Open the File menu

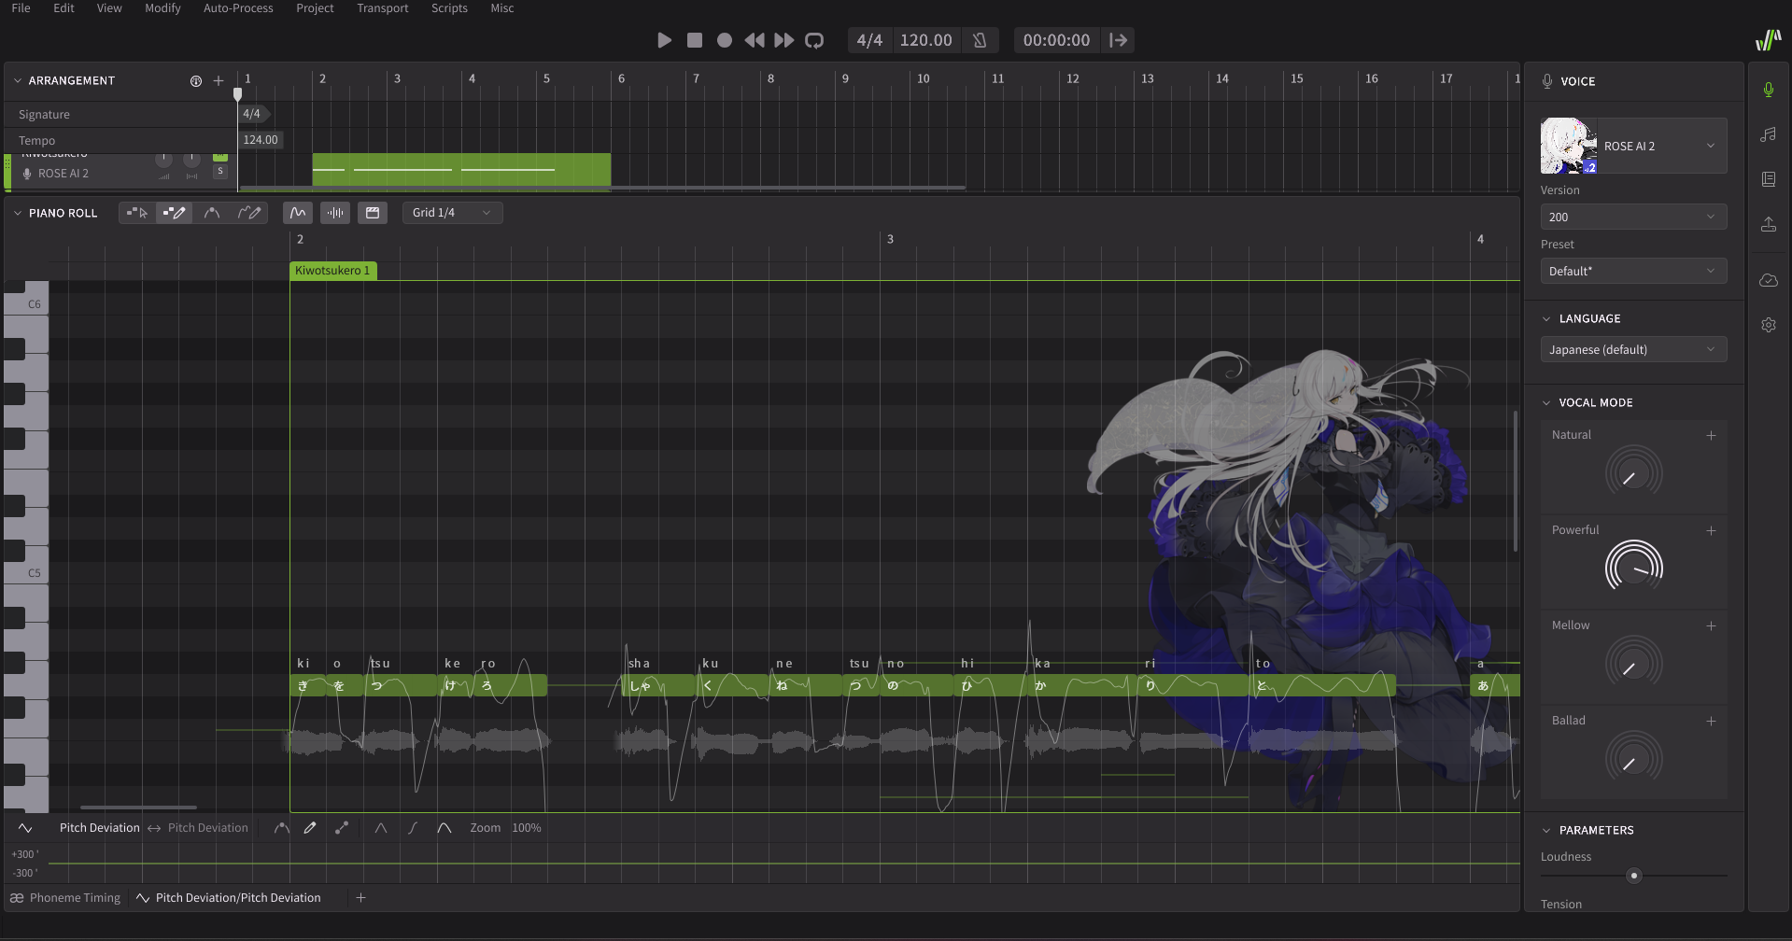(21, 7)
